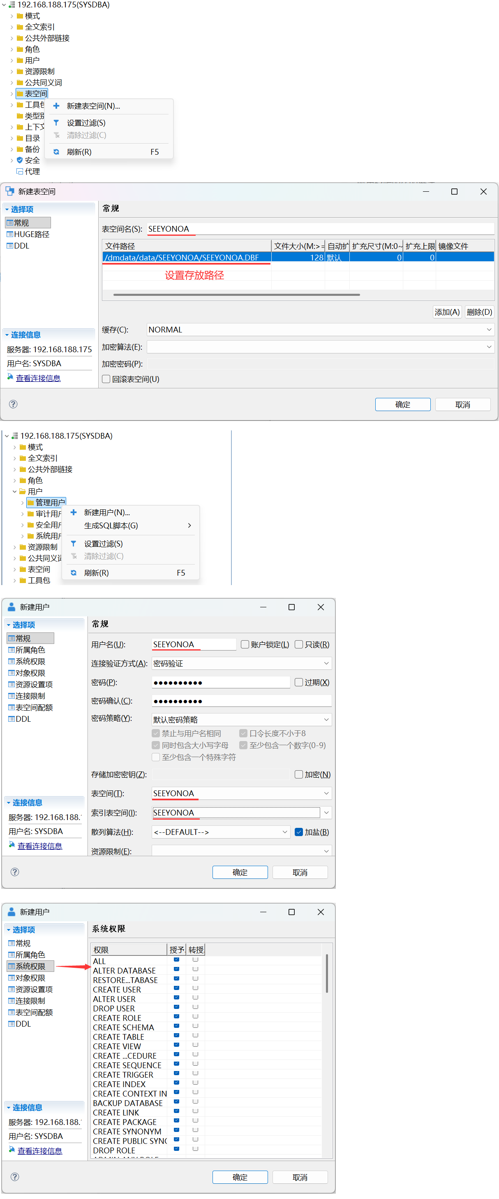The width and height of the screenshot is (499, 1199).
Task: Click the help icon in 新建表空间 dialog
Action: [14, 404]
